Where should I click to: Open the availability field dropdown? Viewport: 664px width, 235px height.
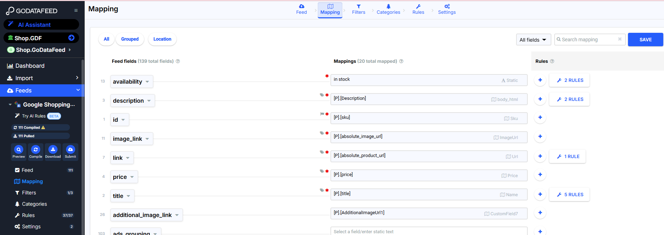pos(132,82)
